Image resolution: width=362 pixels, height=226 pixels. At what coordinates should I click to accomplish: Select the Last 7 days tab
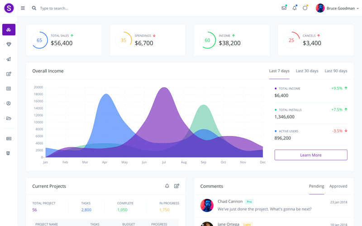(279, 71)
